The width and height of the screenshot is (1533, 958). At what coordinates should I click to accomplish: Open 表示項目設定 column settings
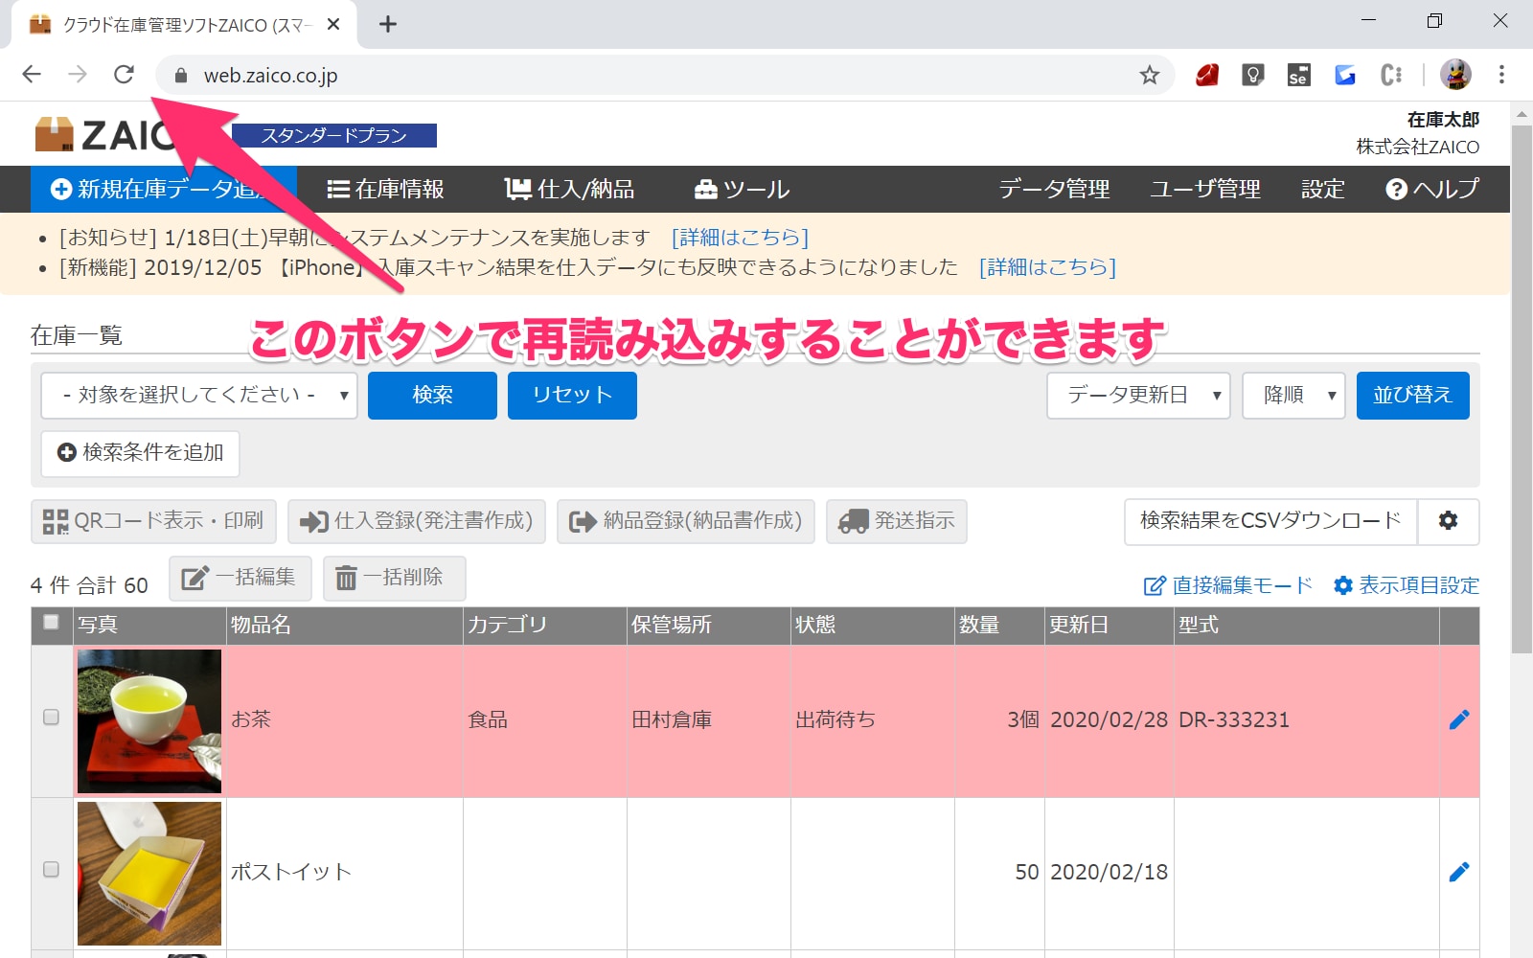tap(1407, 585)
